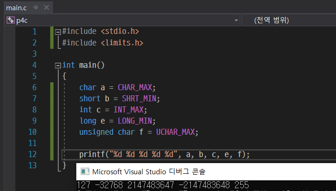Click console output value 127
The height and width of the screenshot is (191, 336).
(84, 185)
